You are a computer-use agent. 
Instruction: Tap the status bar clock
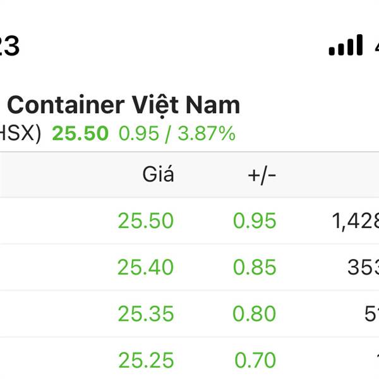(x=9, y=46)
